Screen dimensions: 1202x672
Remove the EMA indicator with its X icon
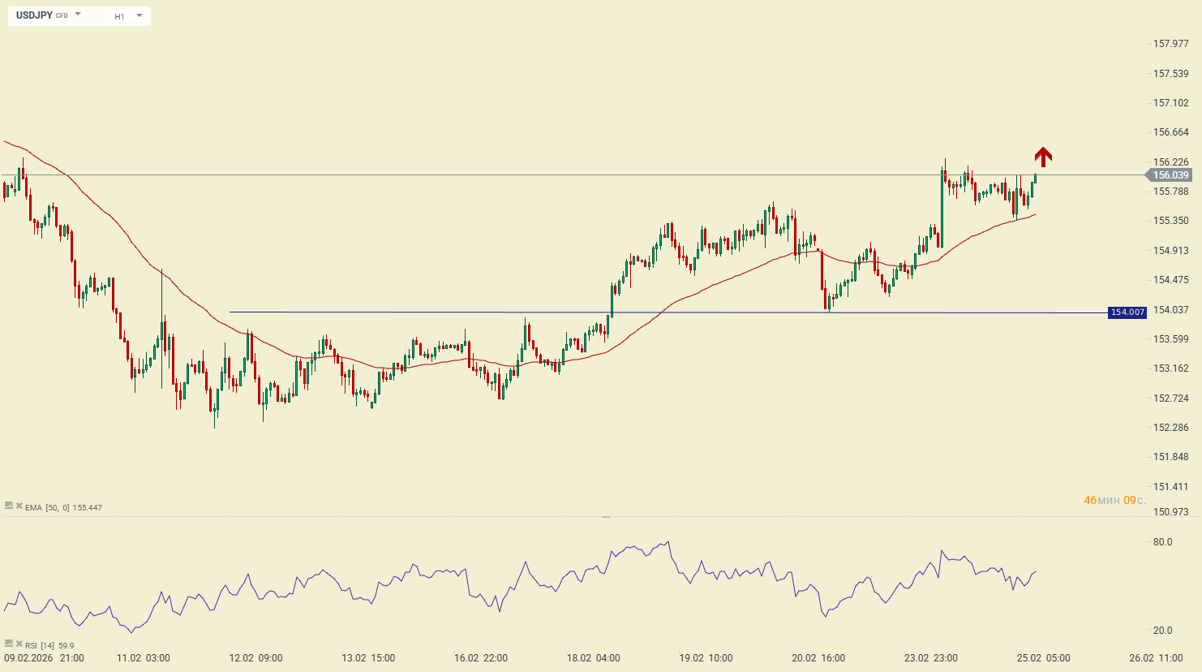[19, 506]
